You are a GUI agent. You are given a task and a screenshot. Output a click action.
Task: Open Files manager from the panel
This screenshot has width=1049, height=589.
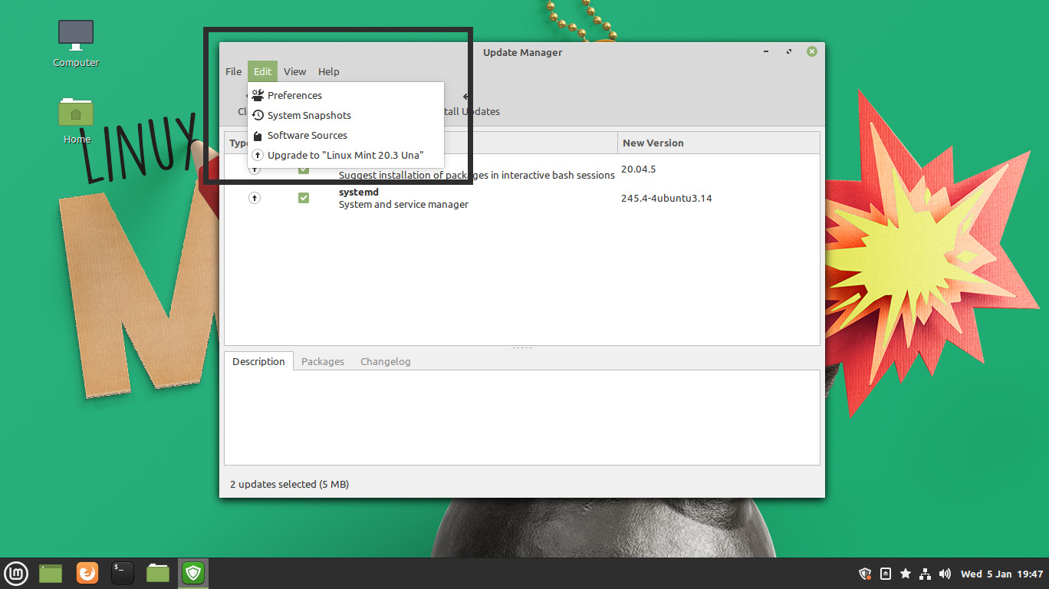click(x=158, y=573)
